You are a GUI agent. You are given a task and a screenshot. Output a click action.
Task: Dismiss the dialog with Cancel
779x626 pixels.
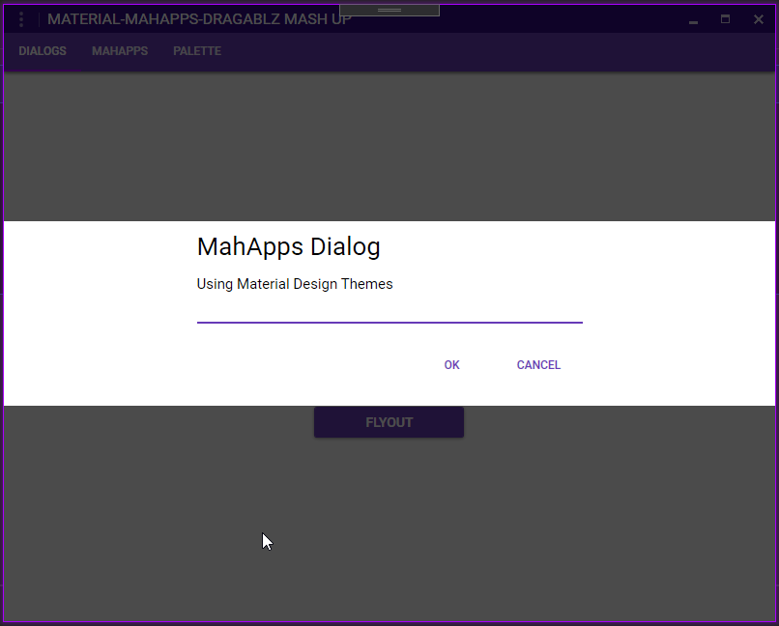538,365
